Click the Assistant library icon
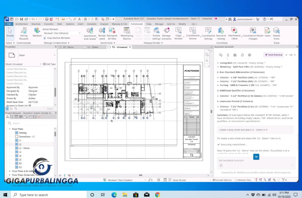The width and height of the screenshot is (302, 198). click(235, 55)
